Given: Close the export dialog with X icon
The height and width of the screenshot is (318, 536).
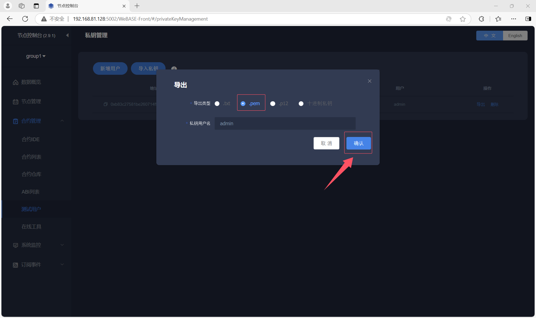Looking at the screenshot, I should 369,81.
